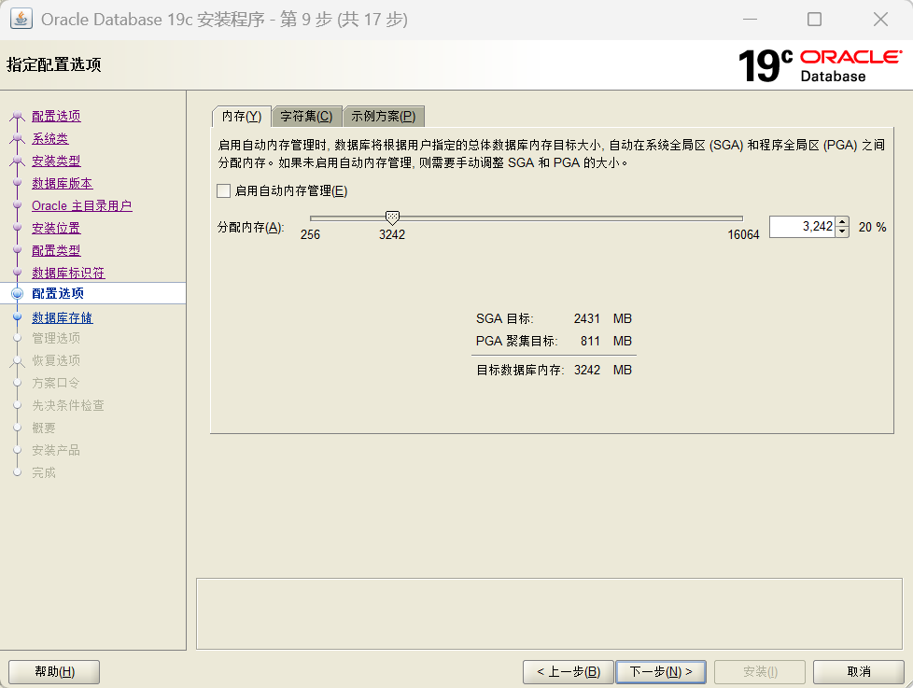Click the 取消 cancel button

(859, 672)
